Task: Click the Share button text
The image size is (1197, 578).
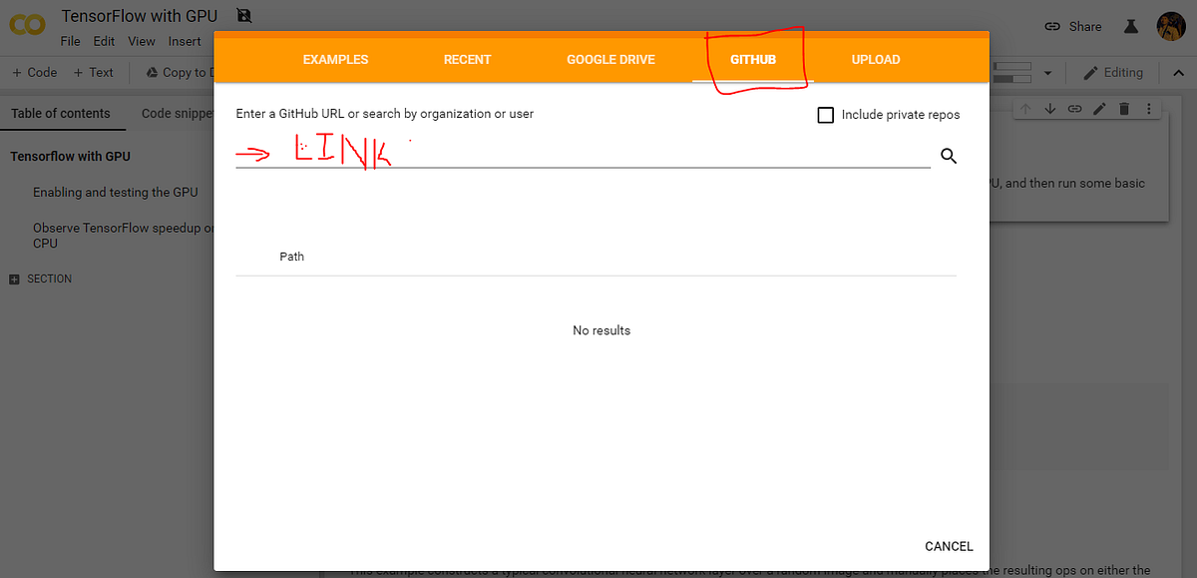Action: [1085, 27]
